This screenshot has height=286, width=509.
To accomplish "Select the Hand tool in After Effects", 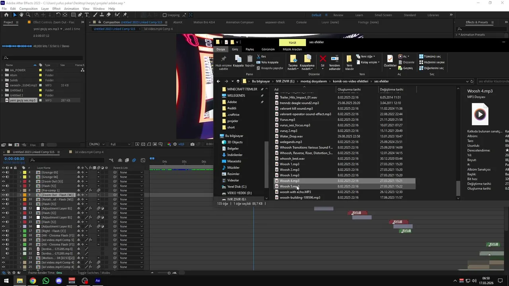I will tap(21, 15).
